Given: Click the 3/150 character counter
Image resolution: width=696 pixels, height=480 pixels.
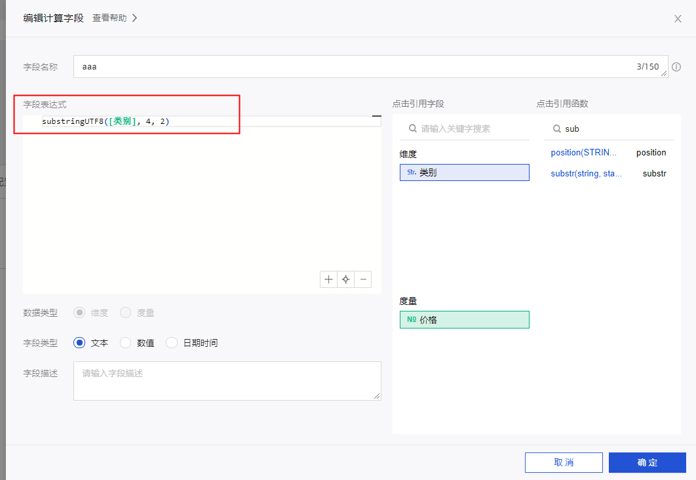Looking at the screenshot, I should coord(648,67).
